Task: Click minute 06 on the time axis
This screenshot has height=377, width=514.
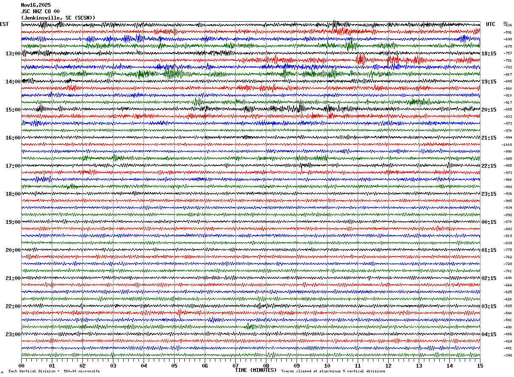Action: click(205, 366)
